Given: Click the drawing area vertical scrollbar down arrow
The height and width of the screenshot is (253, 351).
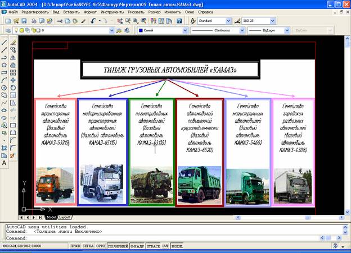Looking at the screenshot, I should coord(347,212).
